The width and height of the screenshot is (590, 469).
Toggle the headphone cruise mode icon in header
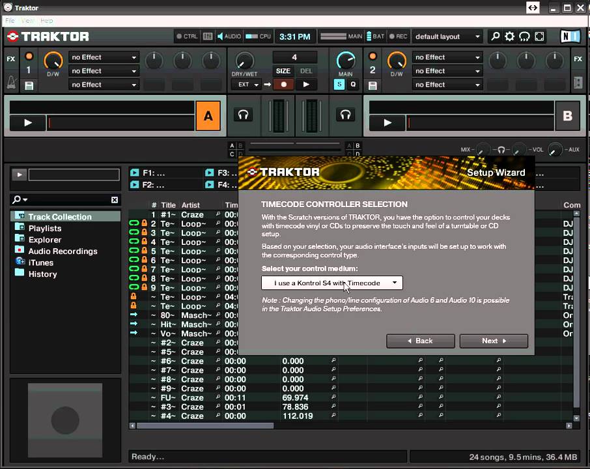pos(524,36)
